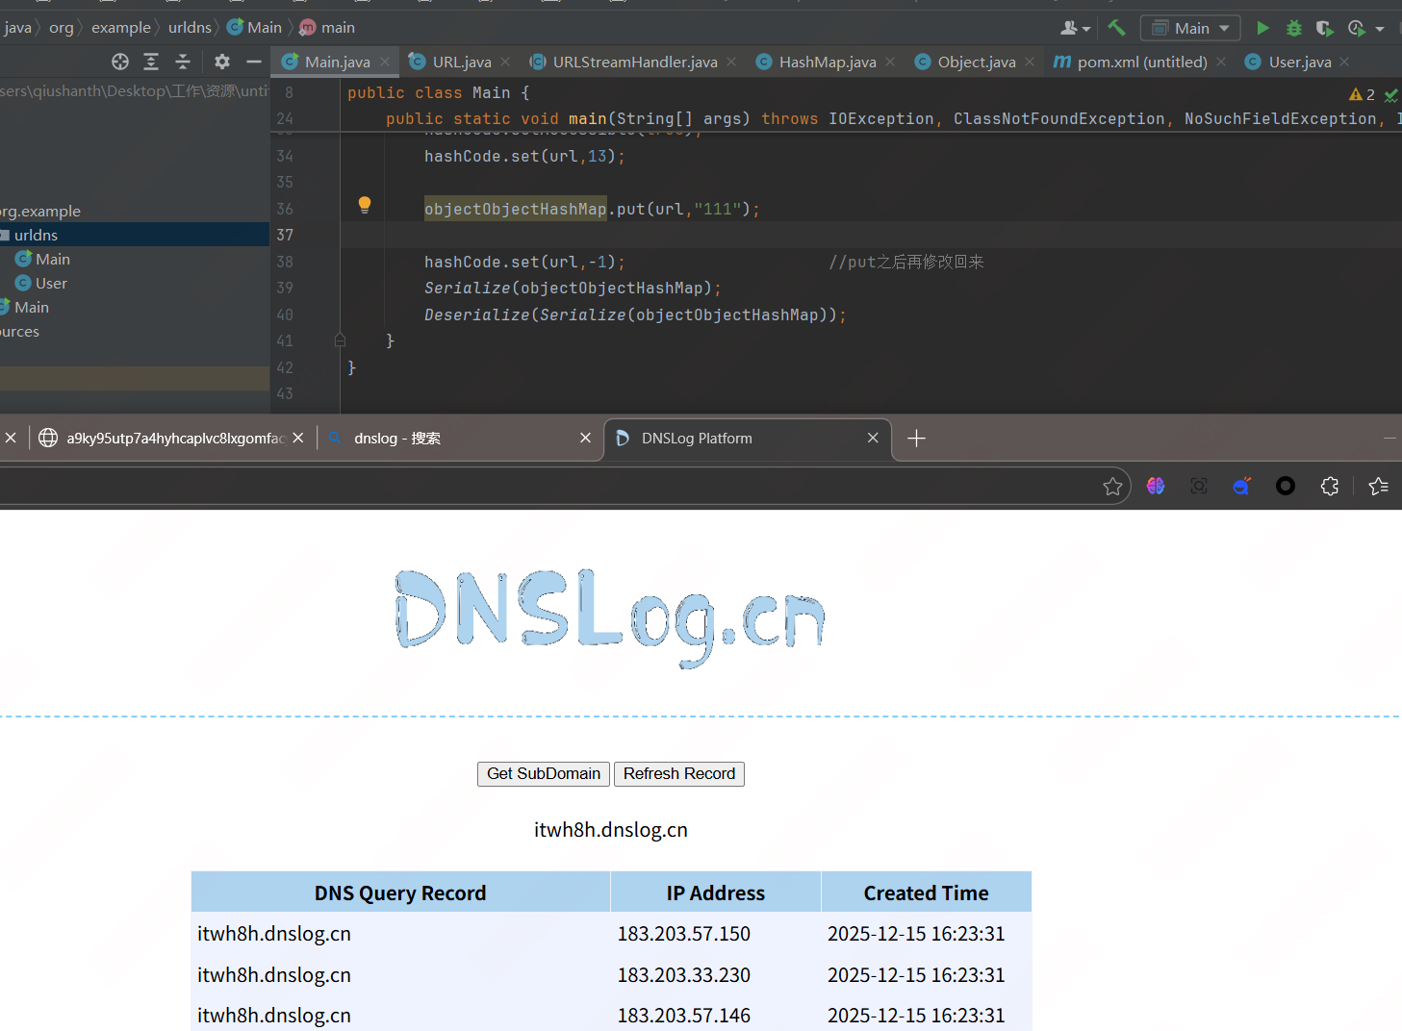Start debugging with the green bug icon
The height and width of the screenshot is (1031, 1402).
click(1294, 28)
